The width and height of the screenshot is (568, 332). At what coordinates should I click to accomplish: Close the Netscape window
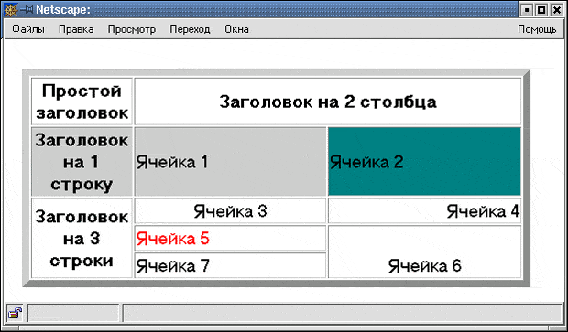tap(556, 10)
